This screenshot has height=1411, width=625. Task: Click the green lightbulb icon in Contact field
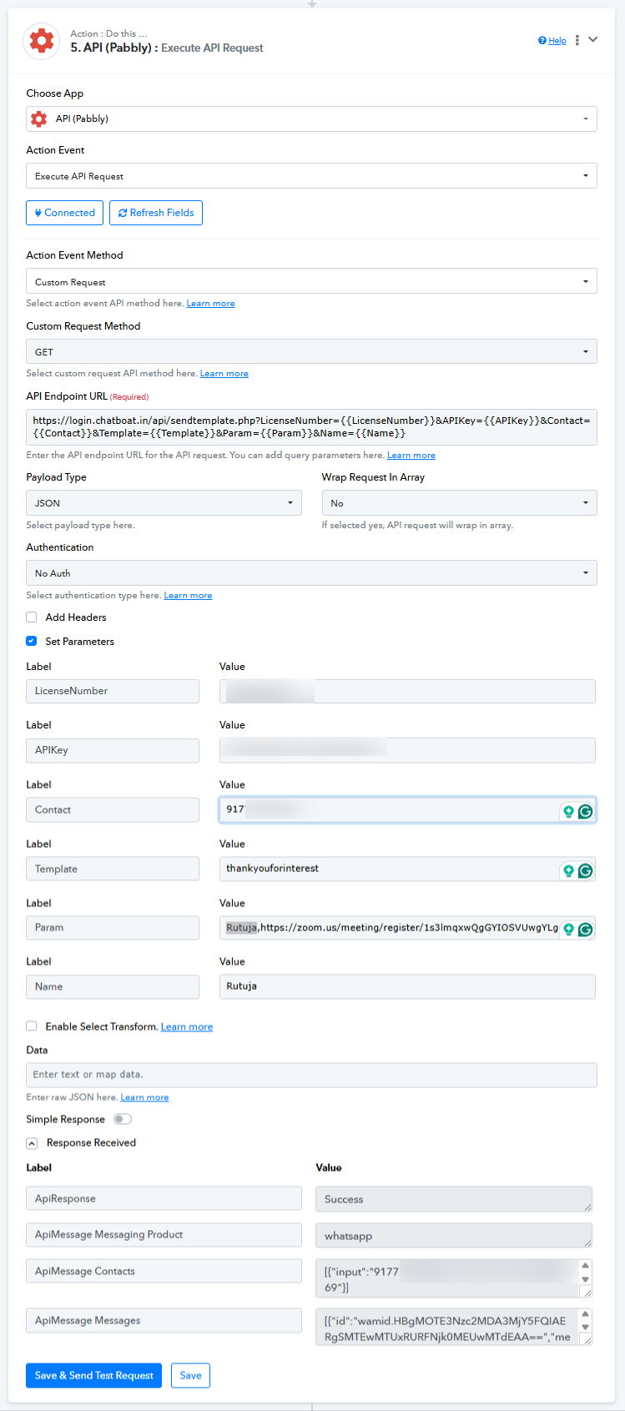(x=568, y=811)
